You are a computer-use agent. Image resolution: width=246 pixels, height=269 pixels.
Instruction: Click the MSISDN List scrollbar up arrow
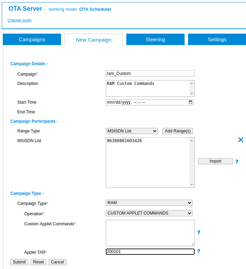coord(192,140)
